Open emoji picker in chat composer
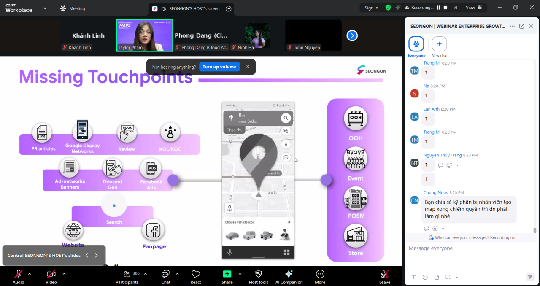This screenshot has height=286, width=540. (x=425, y=277)
